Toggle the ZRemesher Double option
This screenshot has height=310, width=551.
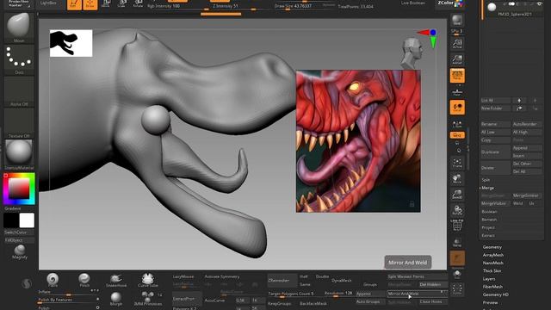tap(322, 276)
